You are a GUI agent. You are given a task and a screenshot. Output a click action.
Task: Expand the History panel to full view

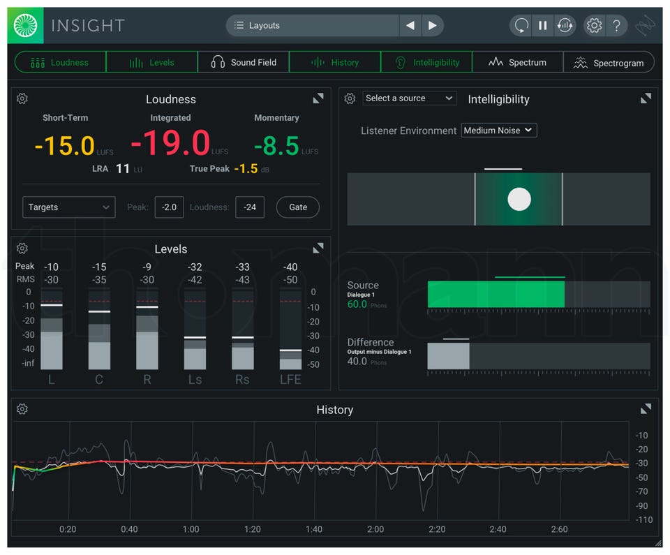coord(646,409)
